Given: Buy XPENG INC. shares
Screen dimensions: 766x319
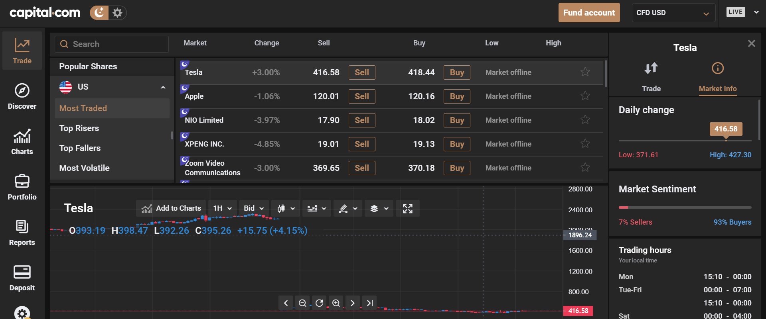Looking at the screenshot, I should (x=457, y=144).
